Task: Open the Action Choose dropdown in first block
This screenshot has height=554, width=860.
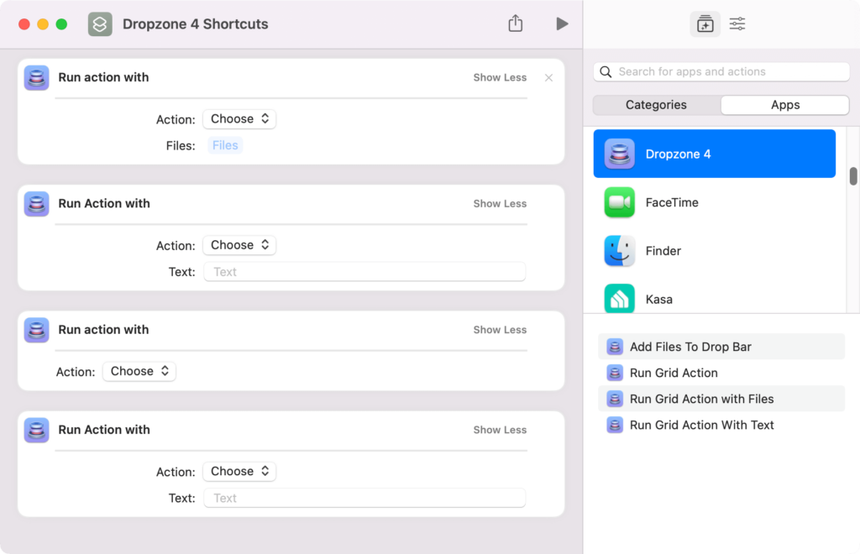Action: 239,118
